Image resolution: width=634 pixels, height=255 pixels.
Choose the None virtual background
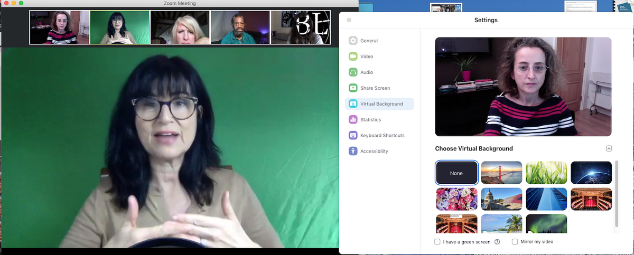coord(456,173)
